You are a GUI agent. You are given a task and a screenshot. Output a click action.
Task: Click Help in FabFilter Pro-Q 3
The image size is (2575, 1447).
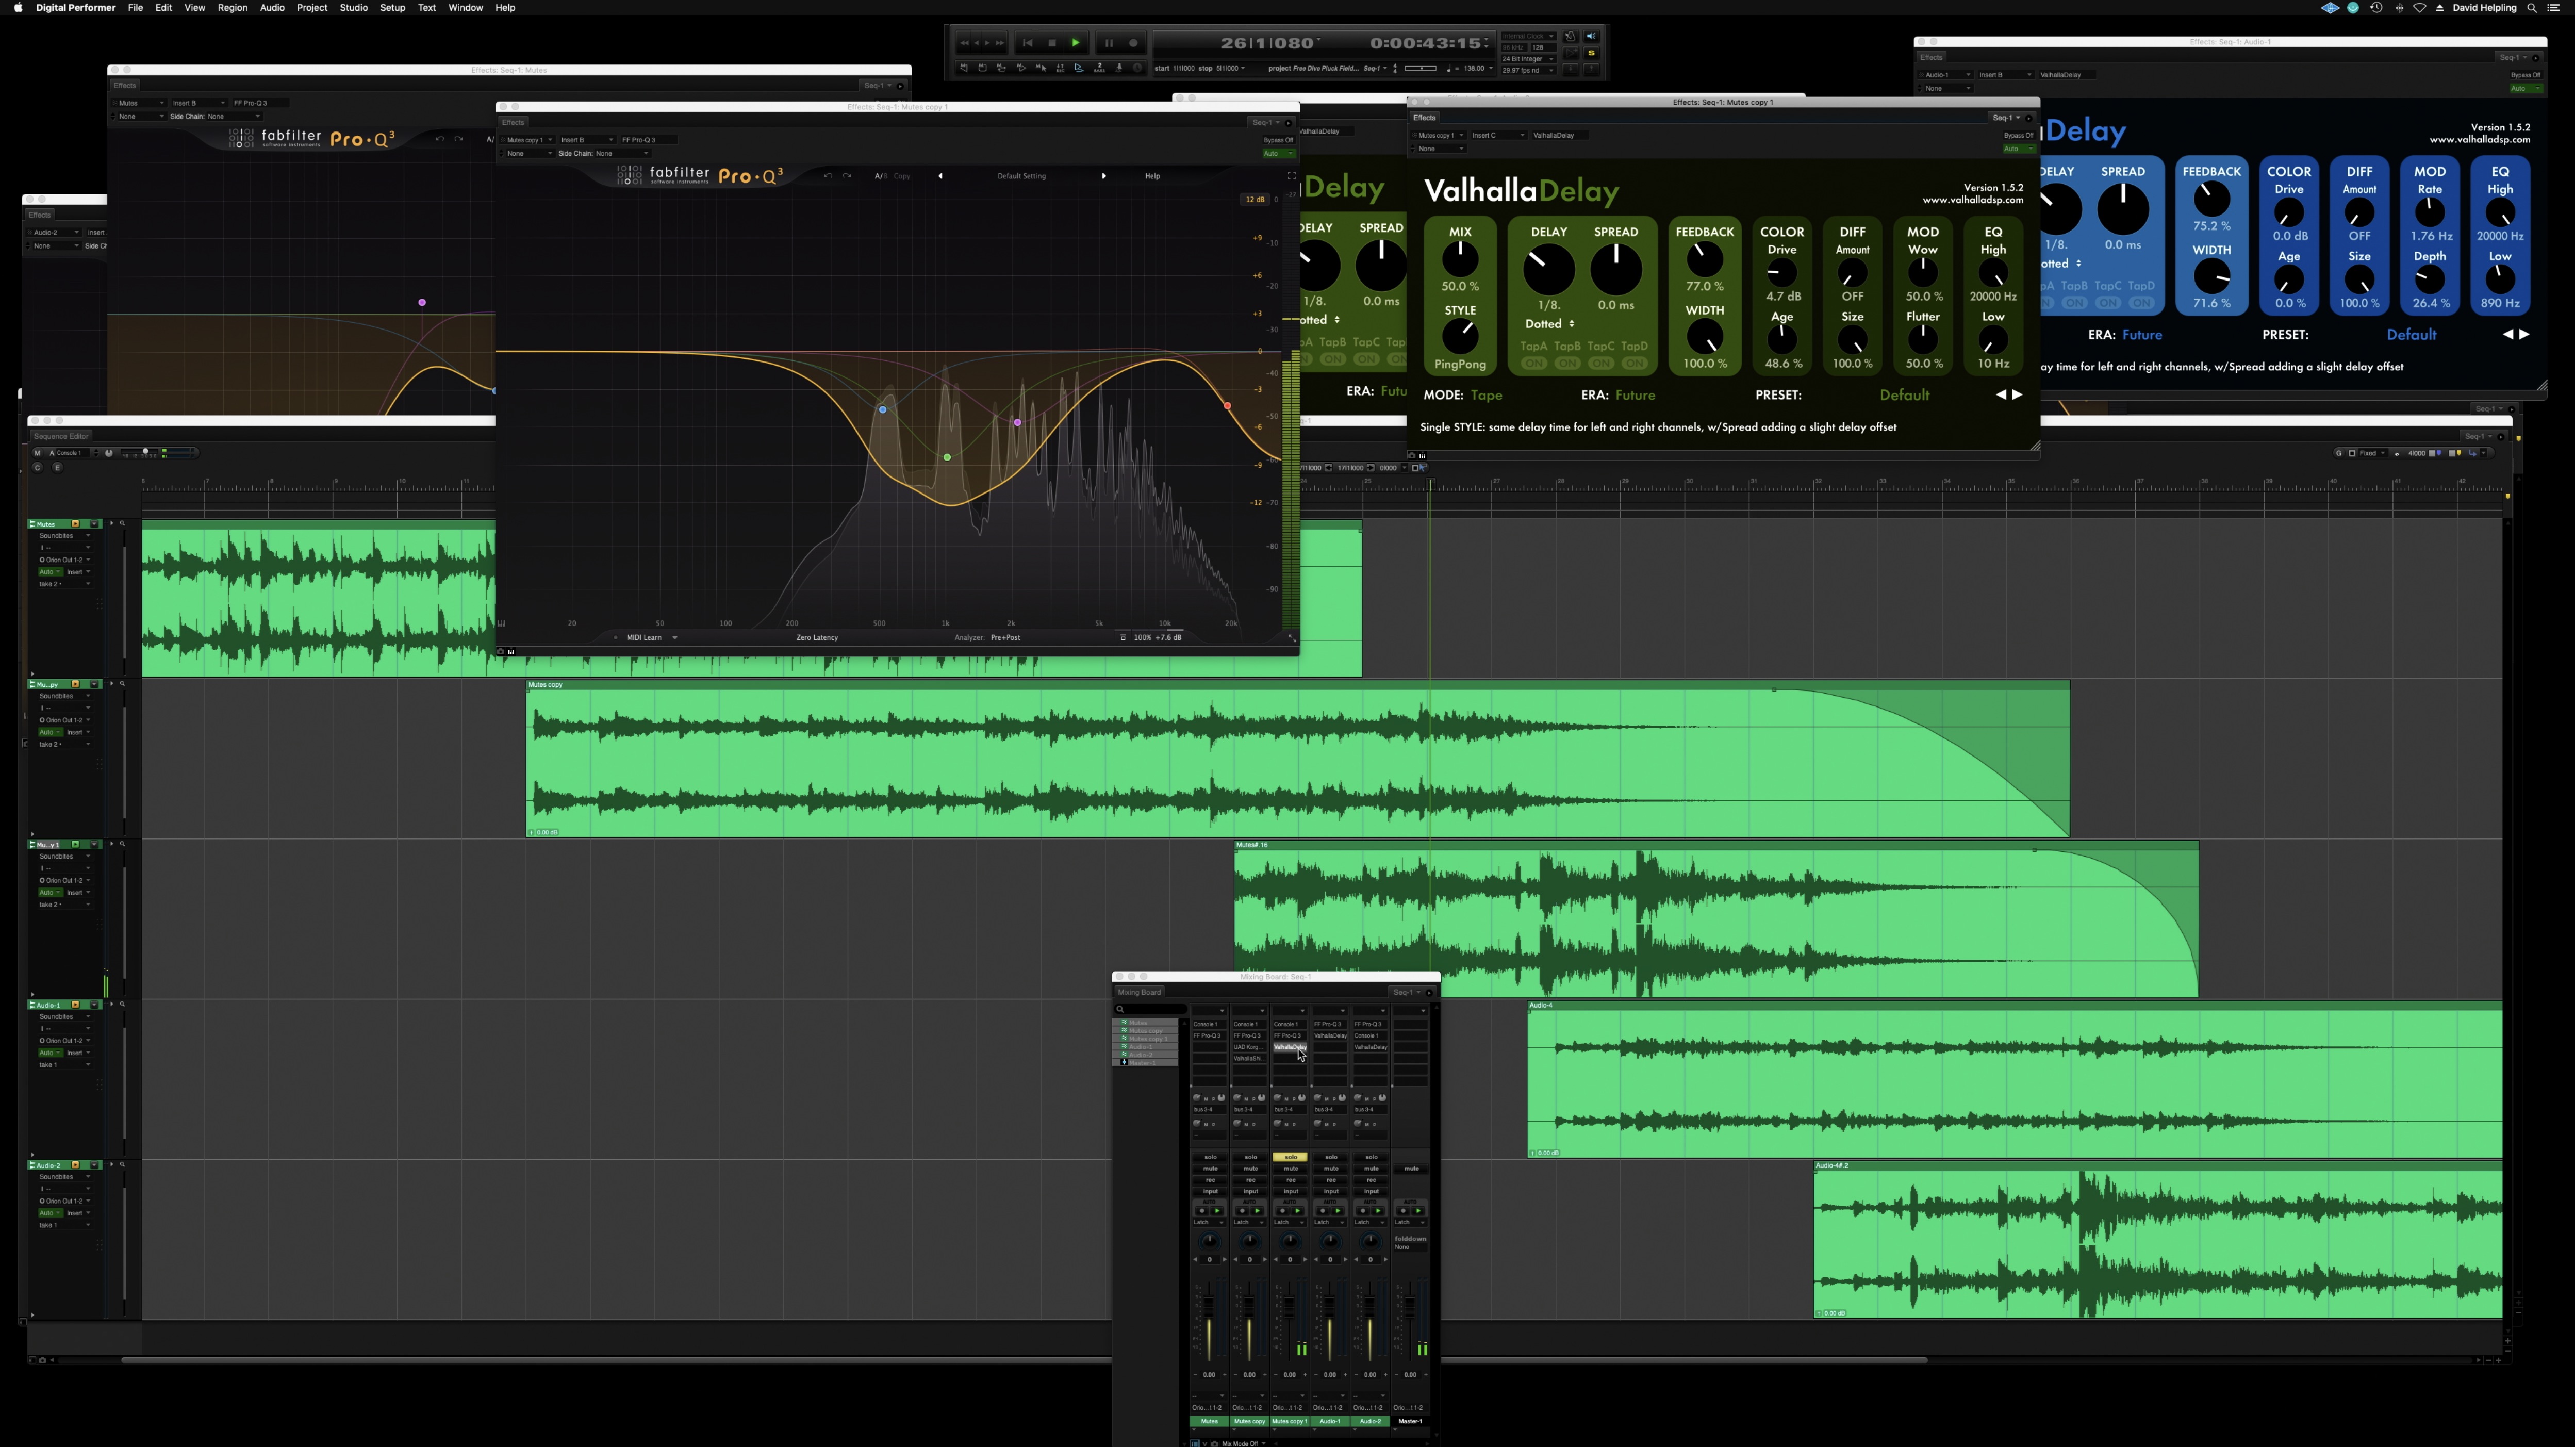[x=1151, y=176]
